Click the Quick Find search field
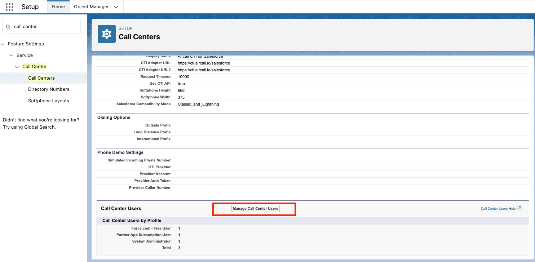535x262 pixels. (45, 27)
